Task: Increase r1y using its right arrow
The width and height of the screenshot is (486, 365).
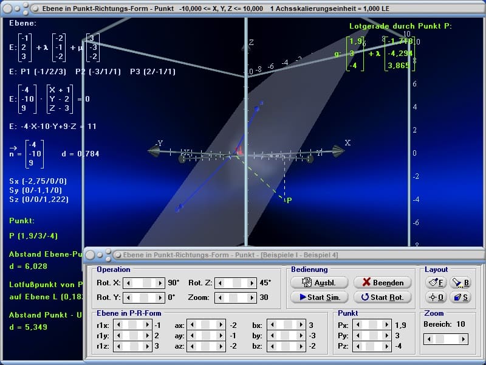Action: (148, 336)
